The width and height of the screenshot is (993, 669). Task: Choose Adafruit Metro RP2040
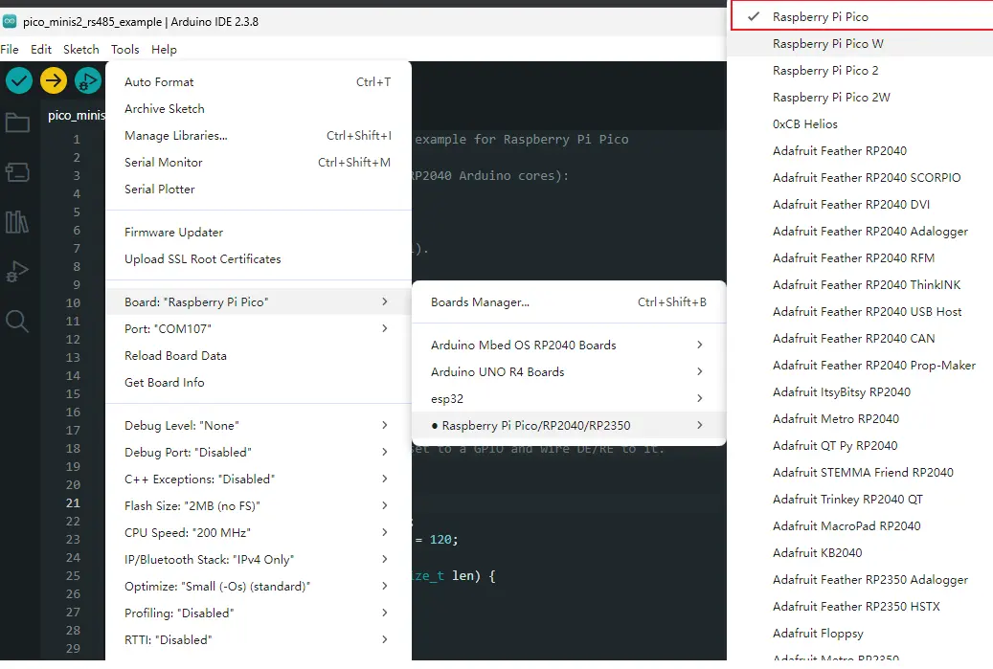860,418
